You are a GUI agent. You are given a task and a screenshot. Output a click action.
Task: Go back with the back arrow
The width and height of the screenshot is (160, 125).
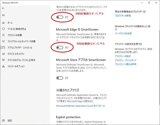pos(3,8)
